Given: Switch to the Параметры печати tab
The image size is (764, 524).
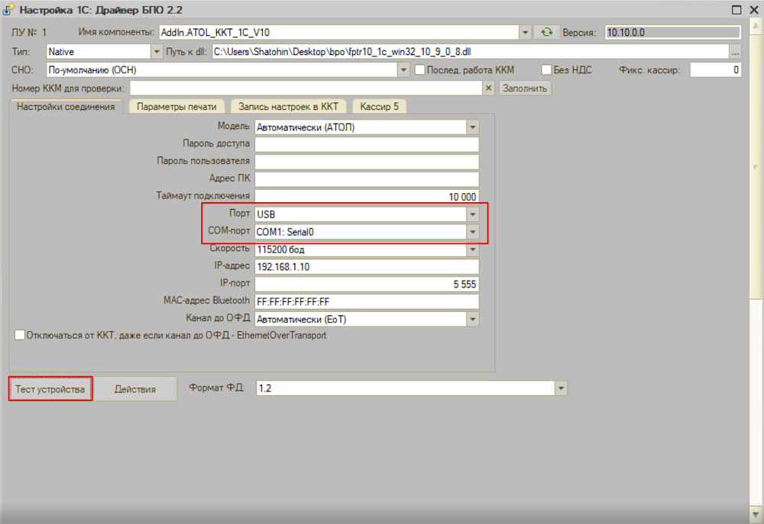Looking at the screenshot, I should [x=176, y=107].
